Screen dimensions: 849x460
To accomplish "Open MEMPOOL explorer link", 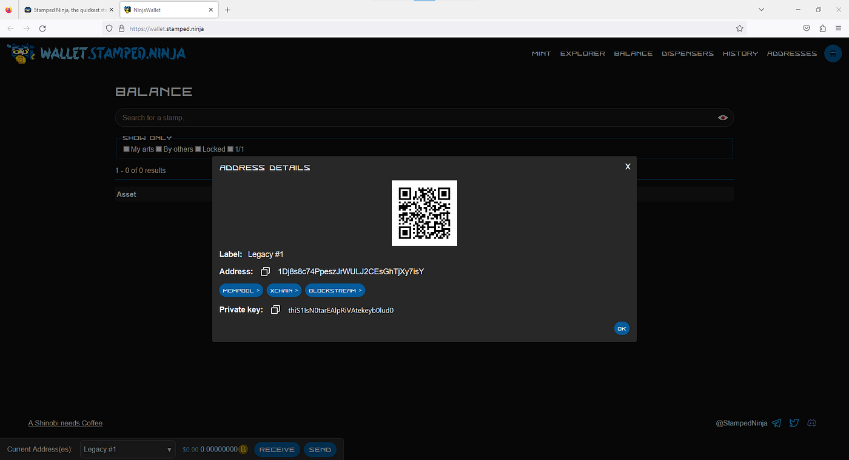I will coord(241,291).
